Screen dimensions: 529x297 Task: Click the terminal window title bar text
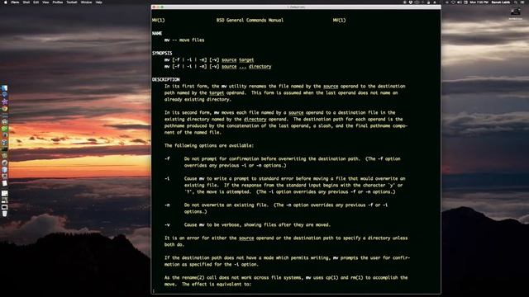(296, 7)
